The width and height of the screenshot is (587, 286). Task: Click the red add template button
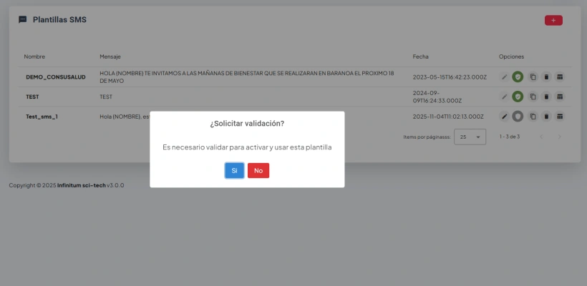click(x=553, y=20)
